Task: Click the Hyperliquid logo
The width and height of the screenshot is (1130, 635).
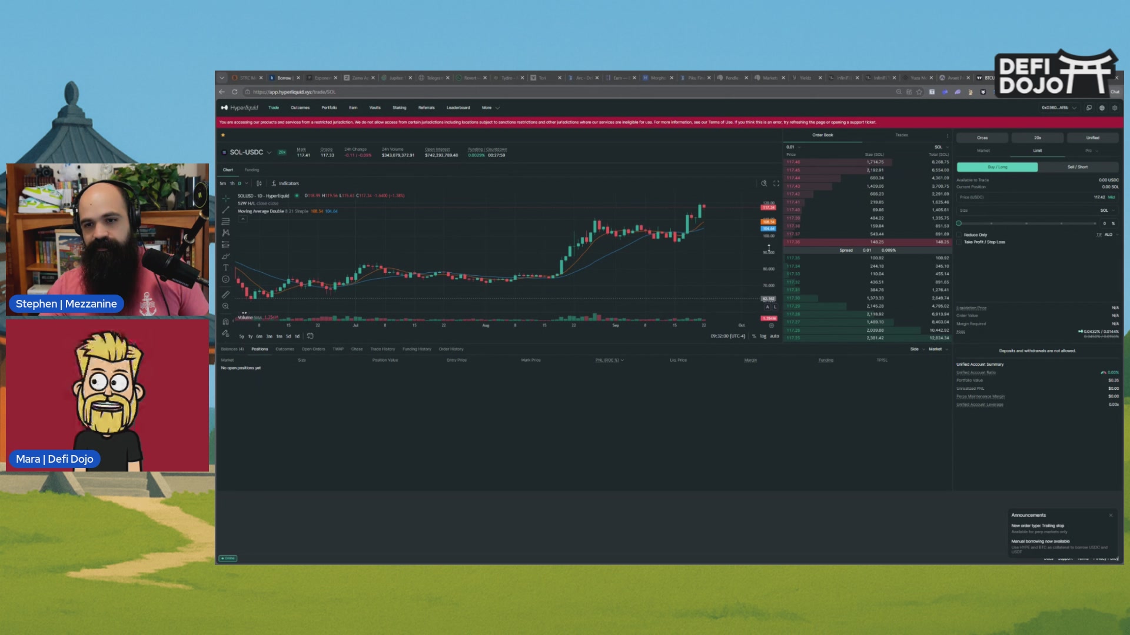Action: point(240,108)
